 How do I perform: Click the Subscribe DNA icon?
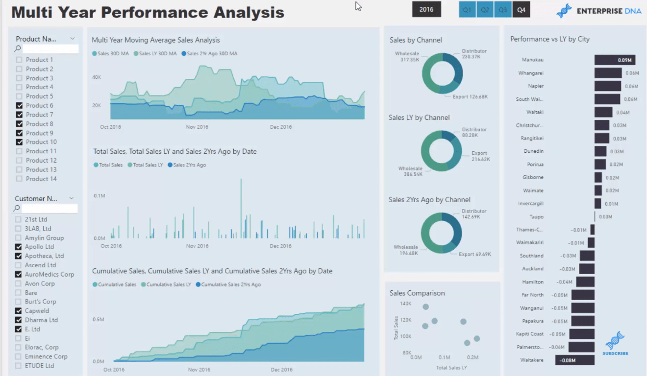point(615,340)
